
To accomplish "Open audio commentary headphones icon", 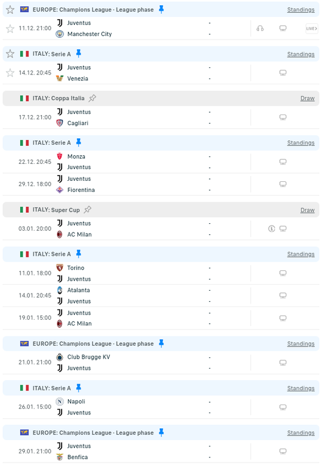I will pos(260,28).
